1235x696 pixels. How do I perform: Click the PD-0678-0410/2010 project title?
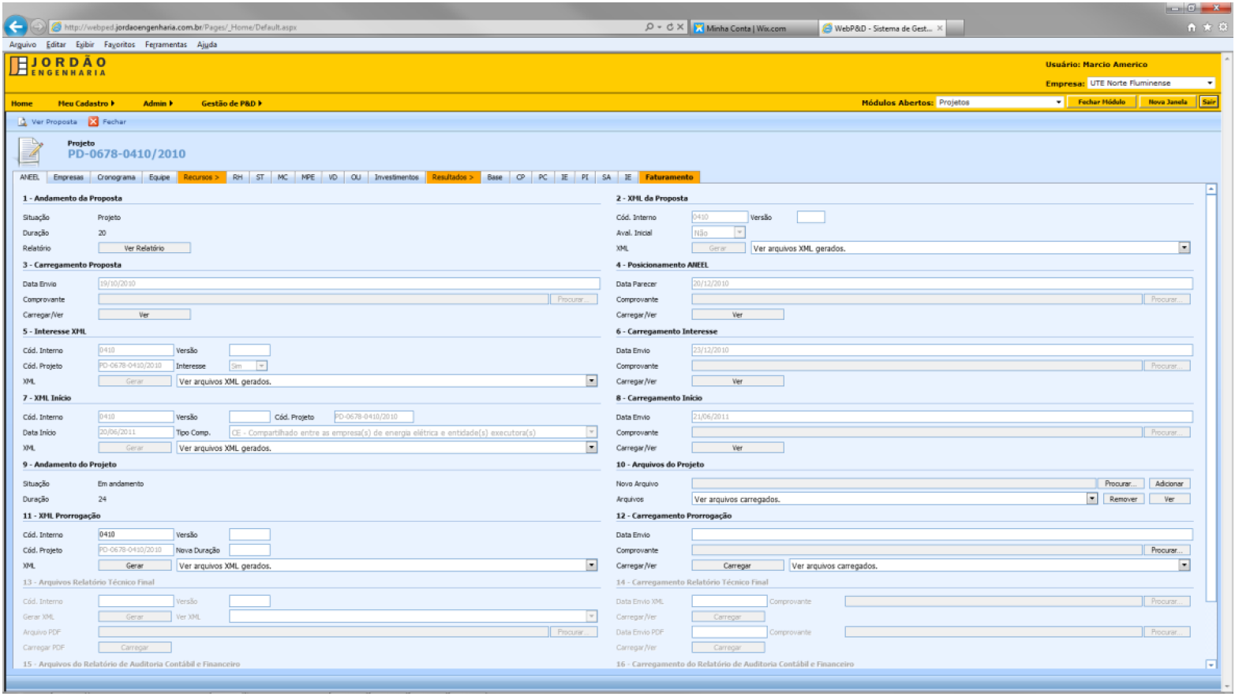pos(126,154)
